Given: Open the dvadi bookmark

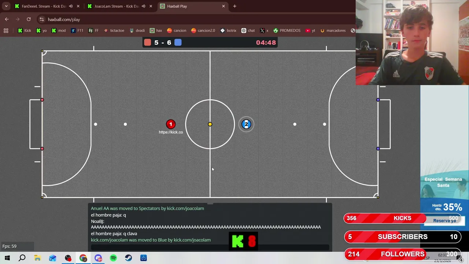Looking at the screenshot, I should (137, 30).
